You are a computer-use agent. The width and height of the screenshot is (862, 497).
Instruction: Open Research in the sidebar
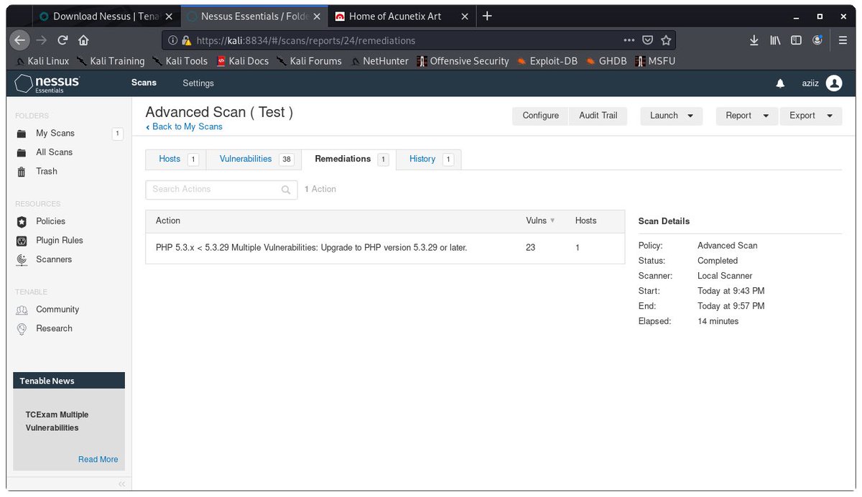tap(54, 328)
